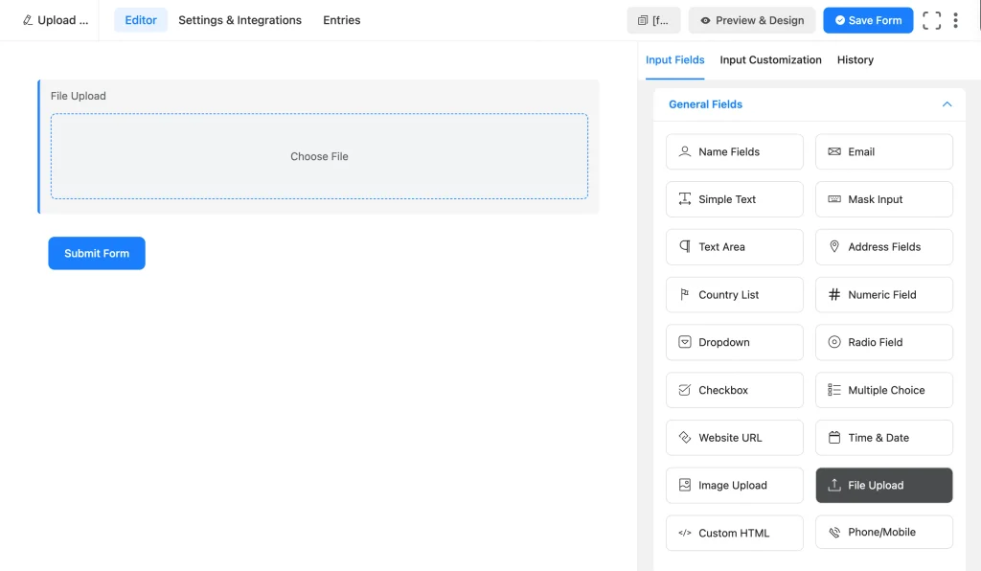The width and height of the screenshot is (981, 571).
Task: Click the Custom HTML code icon
Action: [x=684, y=533]
